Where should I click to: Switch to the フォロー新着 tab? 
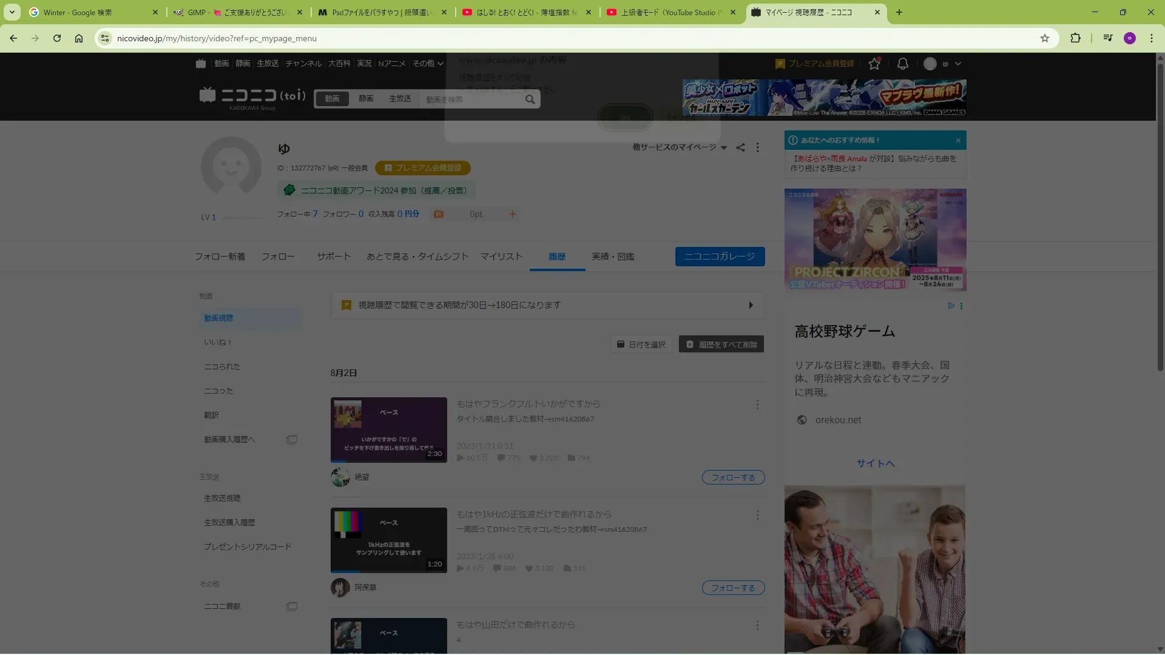(x=220, y=257)
